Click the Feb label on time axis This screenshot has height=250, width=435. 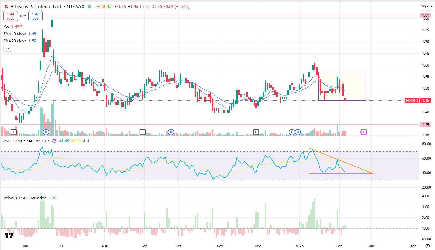coord(339,246)
